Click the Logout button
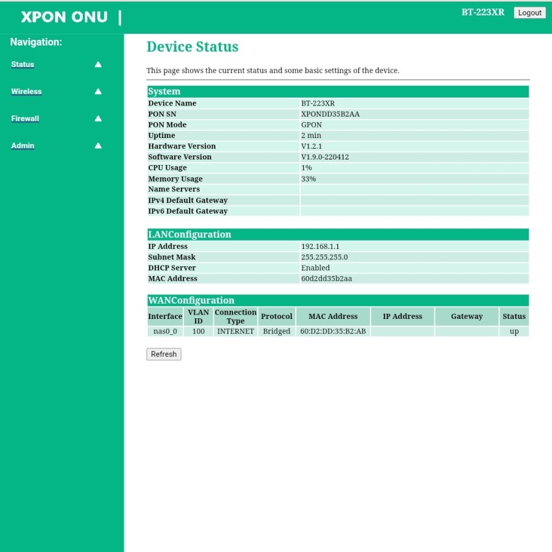 (529, 12)
